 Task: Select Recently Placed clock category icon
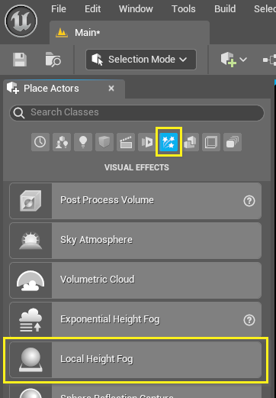click(x=40, y=142)
